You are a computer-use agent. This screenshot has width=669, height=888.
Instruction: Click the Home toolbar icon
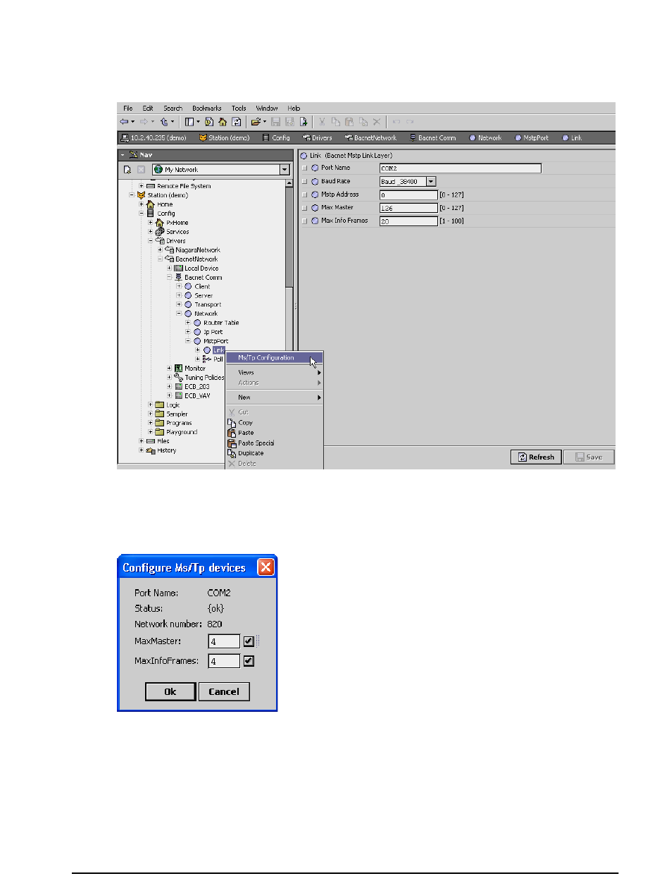(x=223, y=122)
